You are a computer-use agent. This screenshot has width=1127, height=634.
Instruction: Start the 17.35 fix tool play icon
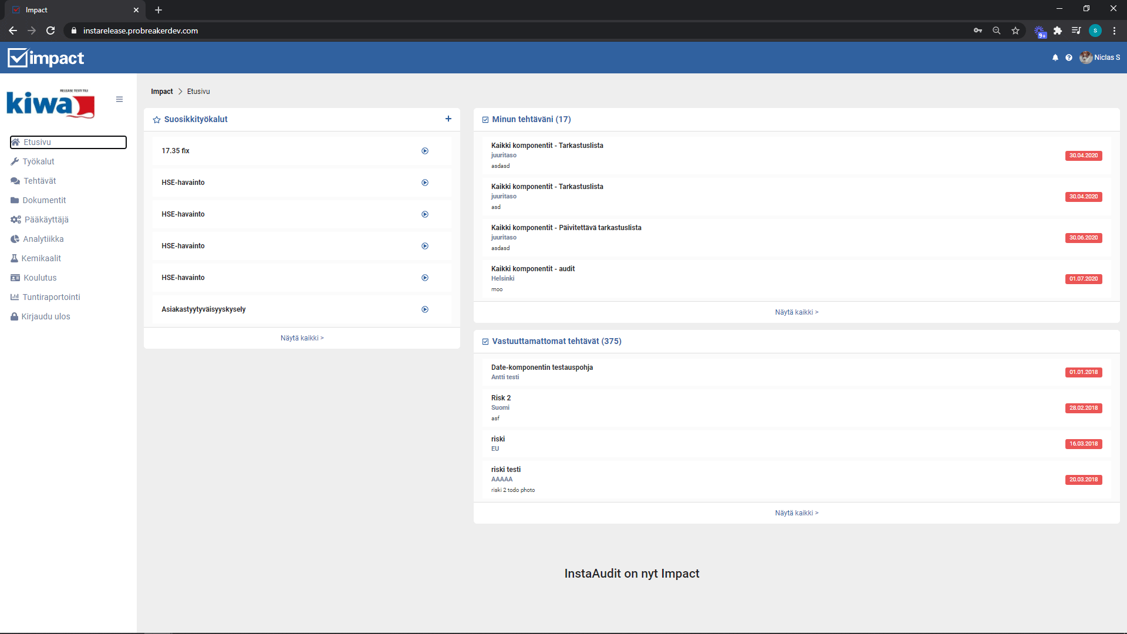425,151
